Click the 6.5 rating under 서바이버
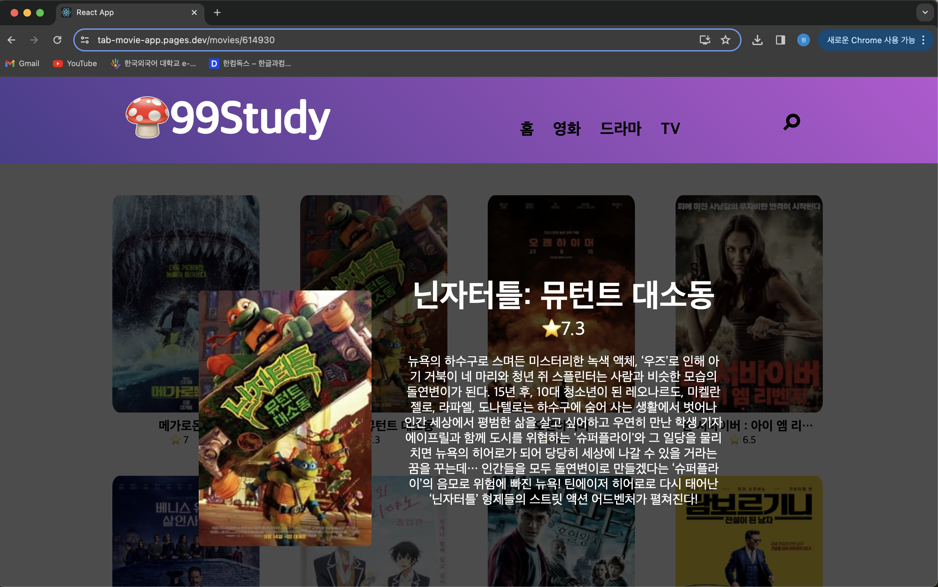The width and height of the screenshot is (938, 587). pyautogui.click(x=742, y=440)
